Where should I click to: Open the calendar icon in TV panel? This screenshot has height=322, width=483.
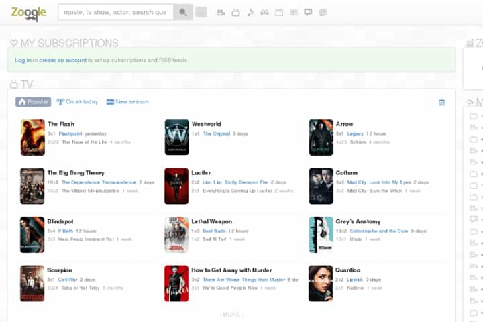pos(441,103)
